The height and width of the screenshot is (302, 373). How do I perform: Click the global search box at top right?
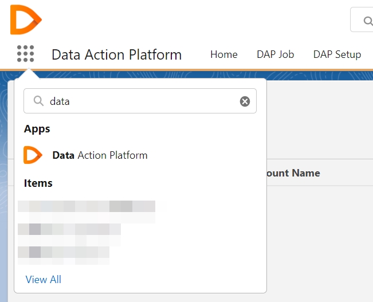[362, 19]
